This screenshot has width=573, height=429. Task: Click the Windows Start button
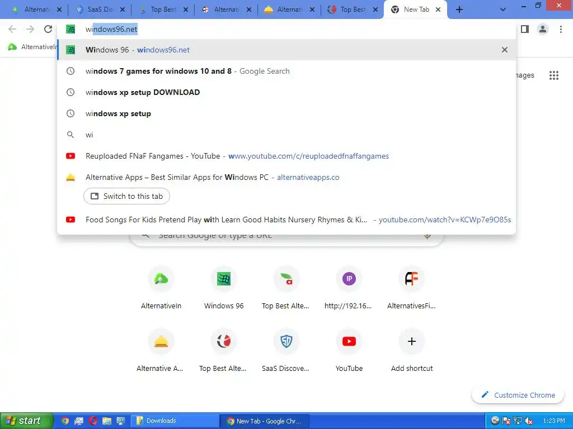26,421
